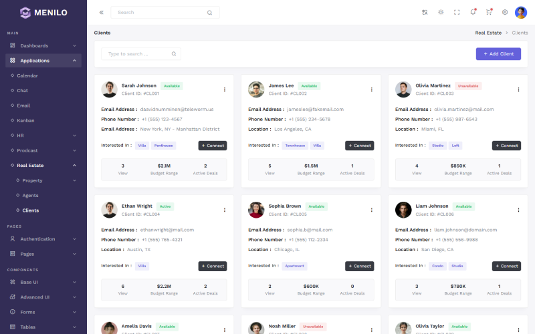Focus the 'Type to search' client field

[x=141, y=54]
